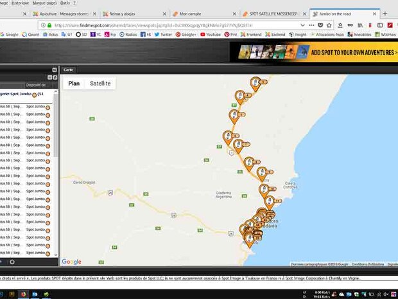
Task: Switch map to Plan view
Action: coord(74,84)
